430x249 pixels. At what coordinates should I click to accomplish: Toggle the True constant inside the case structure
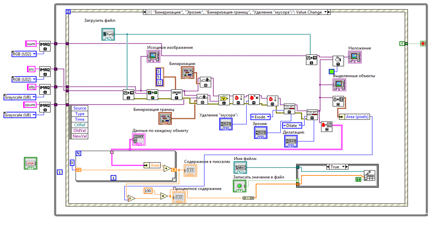pos(358,179)
